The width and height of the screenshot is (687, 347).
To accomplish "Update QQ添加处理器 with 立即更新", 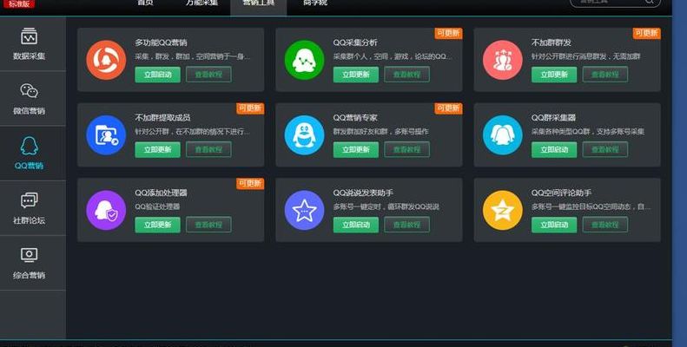I will 157,225.
